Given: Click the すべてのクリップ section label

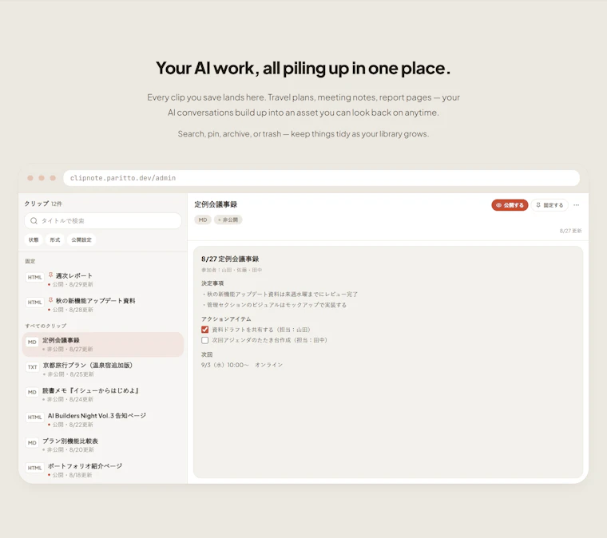Looking at the screenshot, I should pos(46,326).
